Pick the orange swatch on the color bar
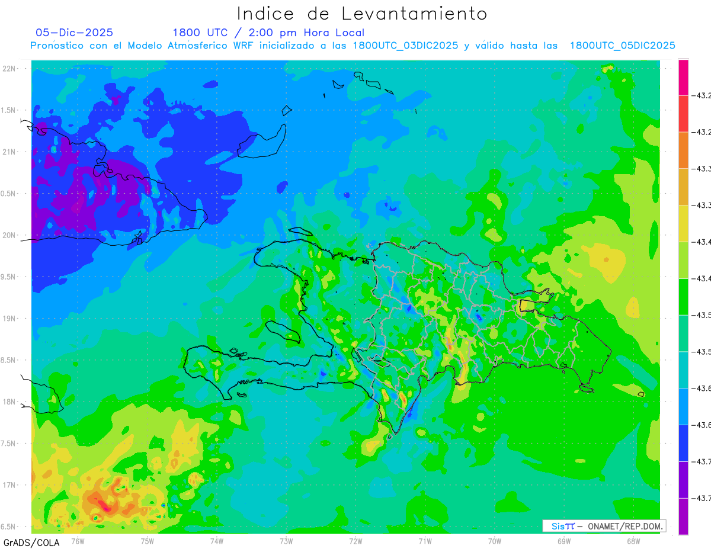711x549 pixels. pyautogui.click(x=683, y=150)
